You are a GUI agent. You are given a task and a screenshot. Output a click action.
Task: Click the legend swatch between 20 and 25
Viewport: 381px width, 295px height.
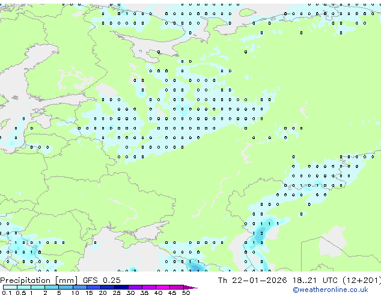click(x=108, y=287)
